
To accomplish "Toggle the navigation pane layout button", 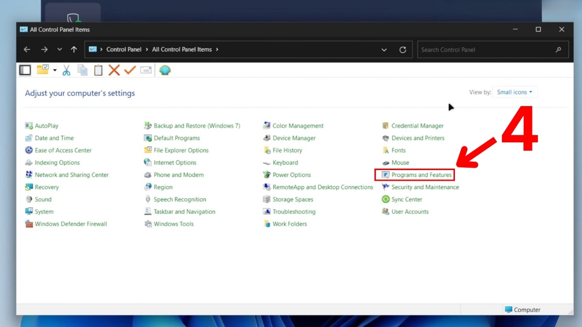I will pyautogui.click(x=25, y=70).
